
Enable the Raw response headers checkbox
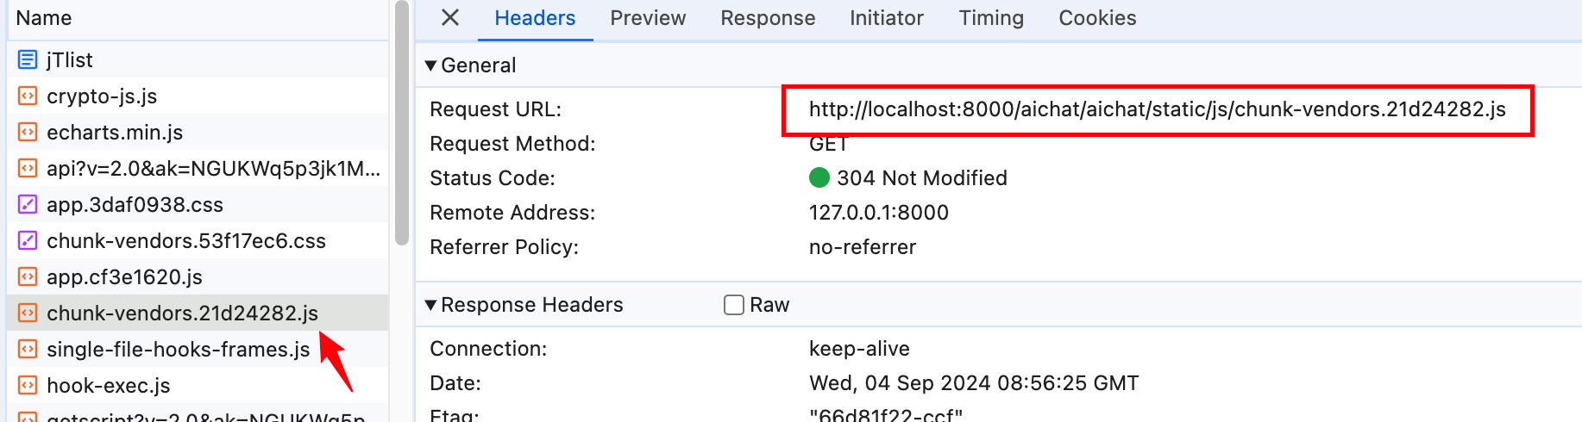pyautogui.click(x=734, y=305)
